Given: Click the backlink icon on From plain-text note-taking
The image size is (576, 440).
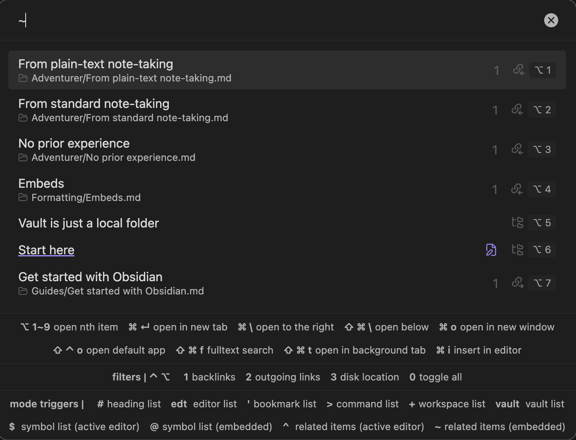Looking at the screenshot, I should [x=518, y=69].
